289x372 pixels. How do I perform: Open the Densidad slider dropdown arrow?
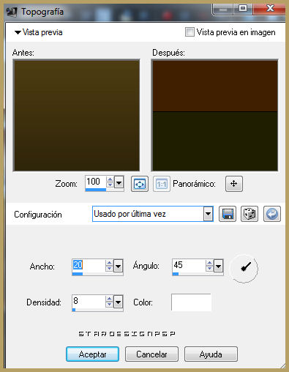[x=118, y=302]
